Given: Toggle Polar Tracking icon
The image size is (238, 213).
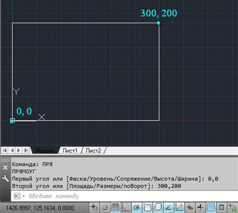Looking at the screenshot, I should [137, 207].
